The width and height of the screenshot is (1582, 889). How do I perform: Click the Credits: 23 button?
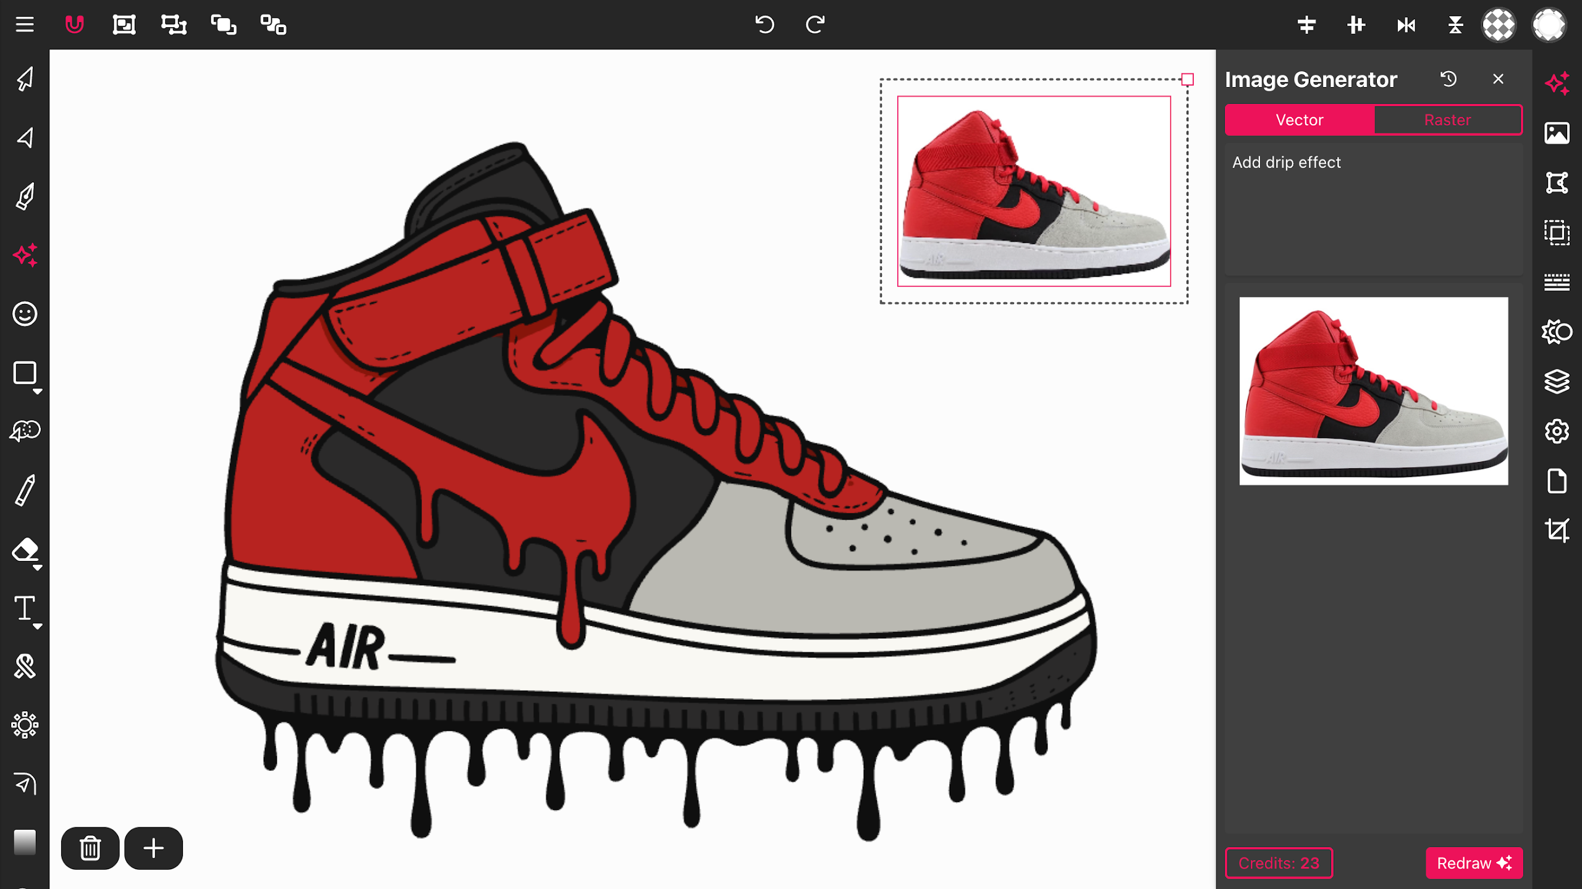pyautogui.click(x=1279, y=863)
